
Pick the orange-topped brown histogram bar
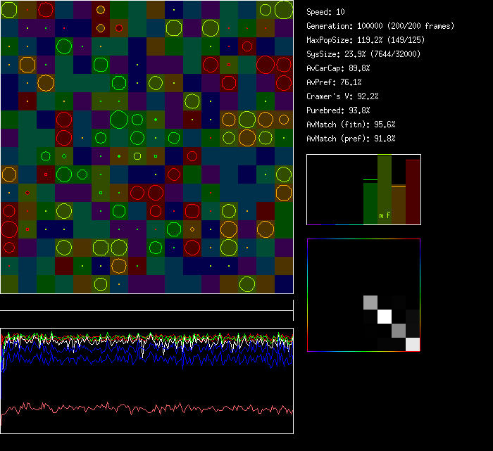pyautogui.click(x=398, y=205)
